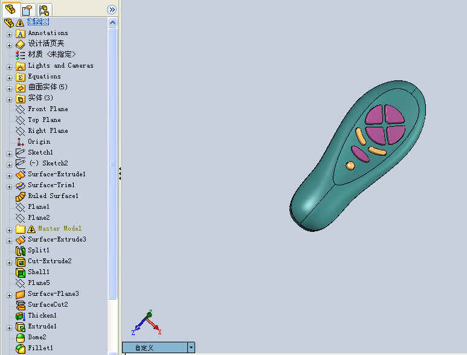
Task: Click the orientation triad in the viewport
Action: [x=147, y=323]
